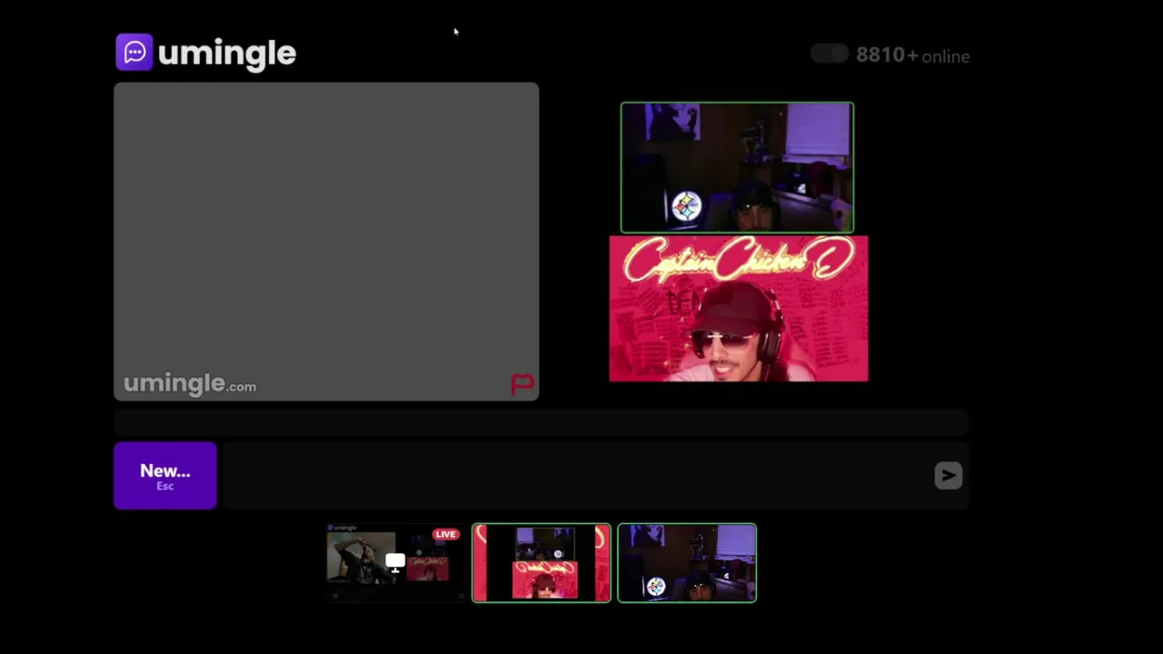
Task: Click the umingle brand name text
Action: click(227, 54)
